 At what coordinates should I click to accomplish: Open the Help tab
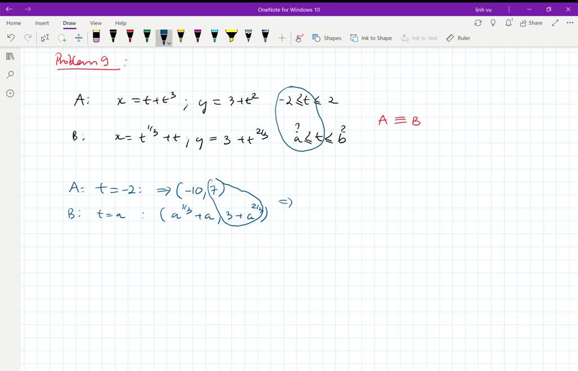coord(121,23)
